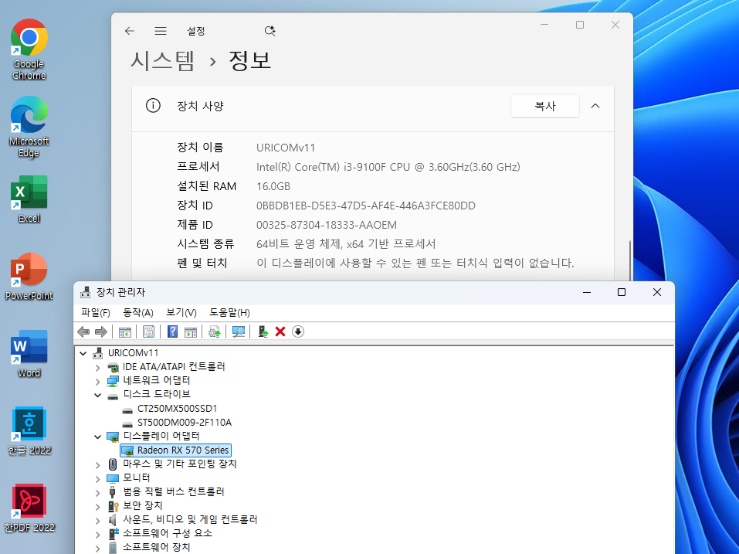Toggle Show/Hide Console Tree toolbar icon
This screenshot has height=554, width=739.
pos(125,332)
